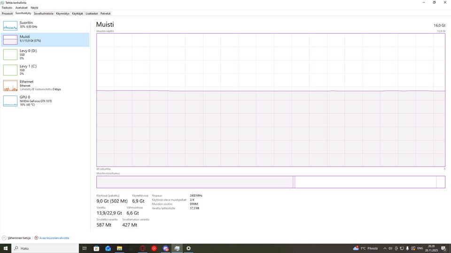Open the Opera browser taskbar icon
The width and height of the screenshot is (451, 253).
click(x=142, y=248)
